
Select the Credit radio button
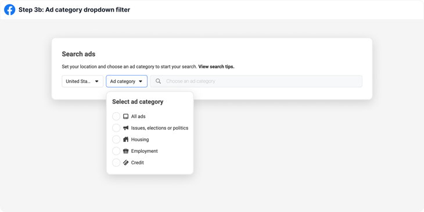tap(116, 163)
